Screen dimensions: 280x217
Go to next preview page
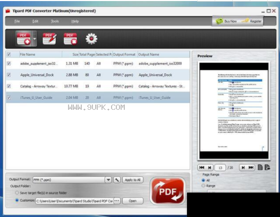point(243,168)
